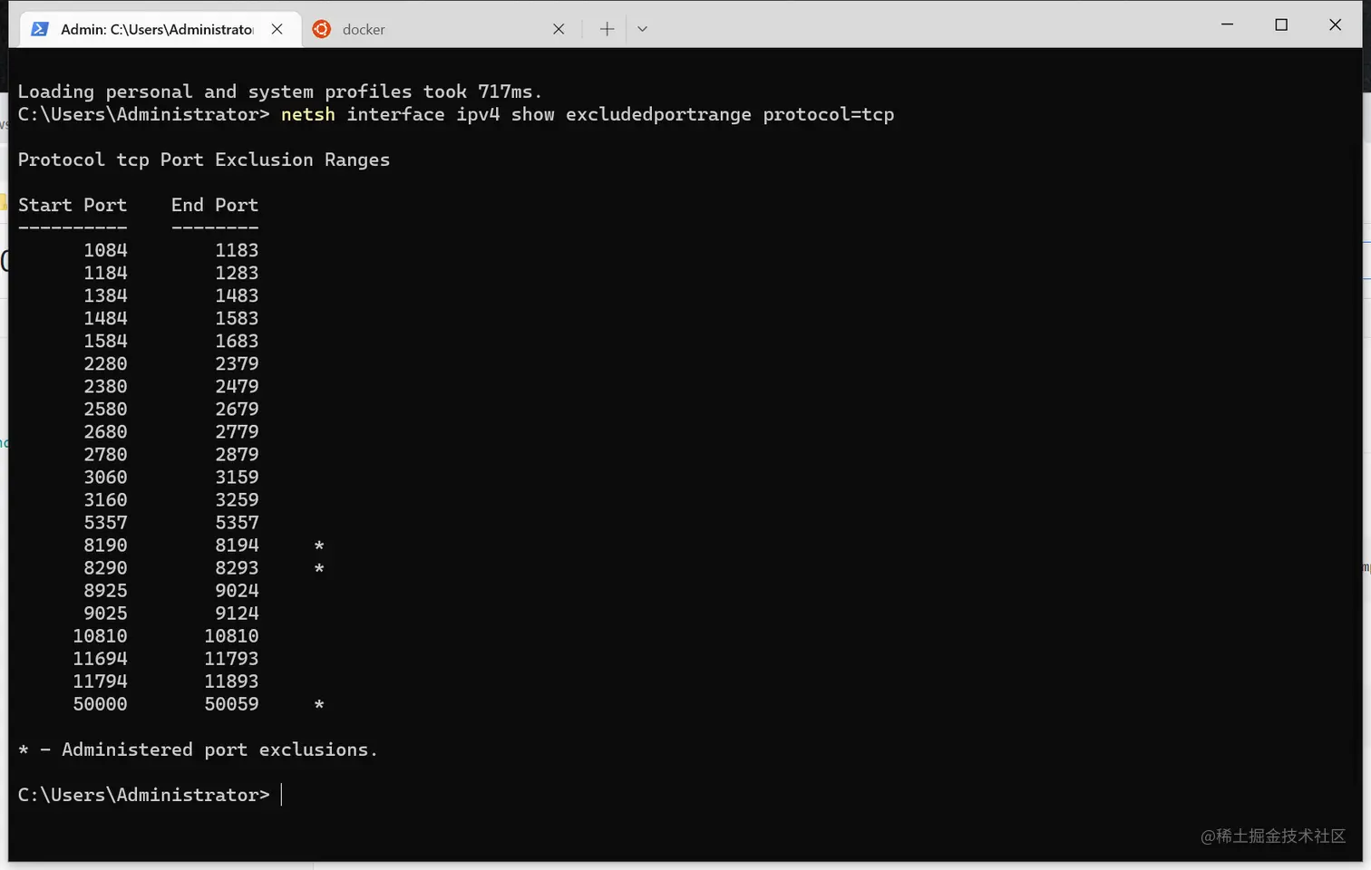
Task: Close the Admin PowerShell tab
Action: [x=277, y=29]
